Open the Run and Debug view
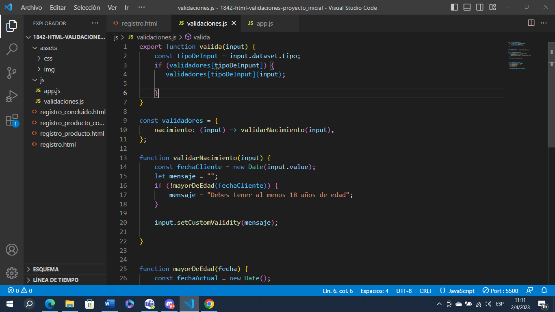The image size is (555, 312). coord(12,97)
